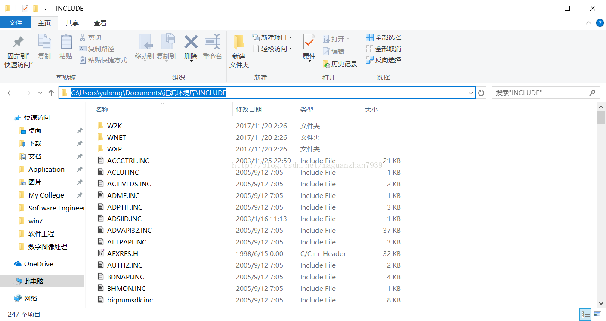Expand the address bar history dropdown
This screenshot has height=321, width=606.
[x=471, y=93]
